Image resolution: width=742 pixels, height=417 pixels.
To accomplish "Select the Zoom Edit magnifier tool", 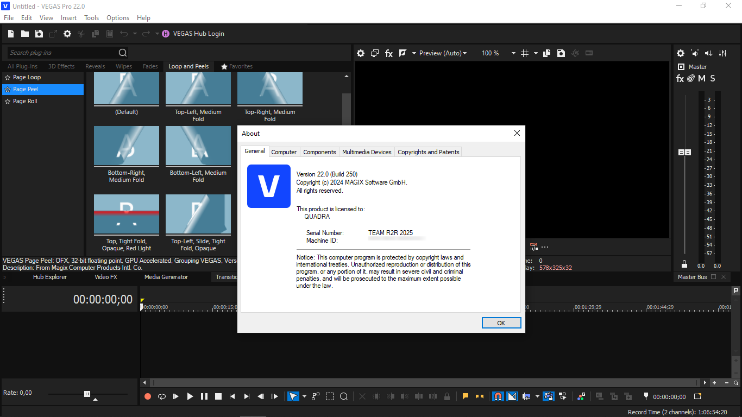I will [344, 397].
